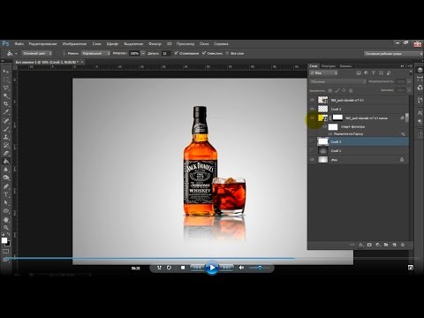Select the Move tool in Photoshop toolbar
Viewport: 424px width, 318px height.
click(6, 72)
